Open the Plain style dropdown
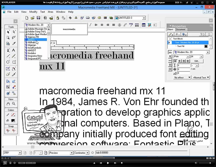This screenshot has height=167, width=216. 188,56
